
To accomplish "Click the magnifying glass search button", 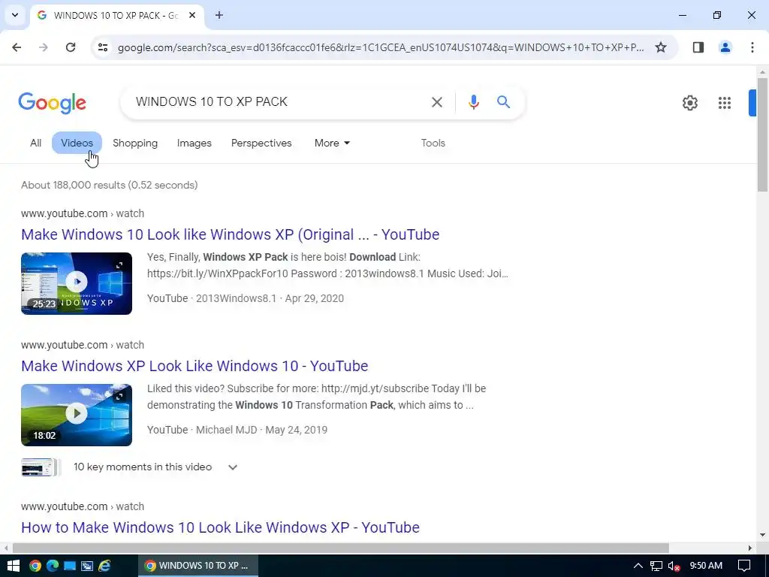I will pos(504,102).
